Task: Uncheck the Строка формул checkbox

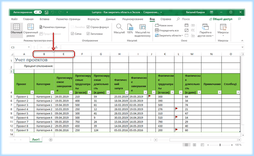Action: click(88, 27)
